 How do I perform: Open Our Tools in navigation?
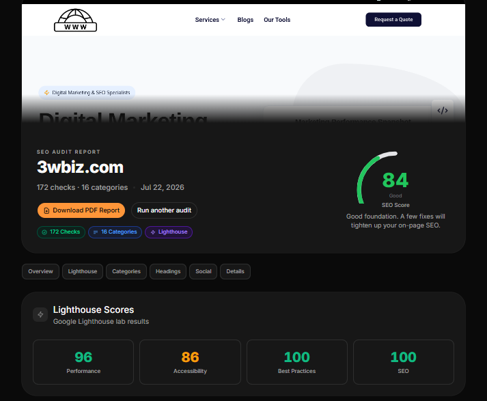(277, 20)
